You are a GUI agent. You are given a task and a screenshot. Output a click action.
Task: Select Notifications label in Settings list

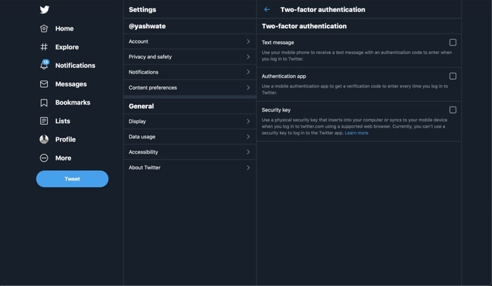tap(143, 72)
